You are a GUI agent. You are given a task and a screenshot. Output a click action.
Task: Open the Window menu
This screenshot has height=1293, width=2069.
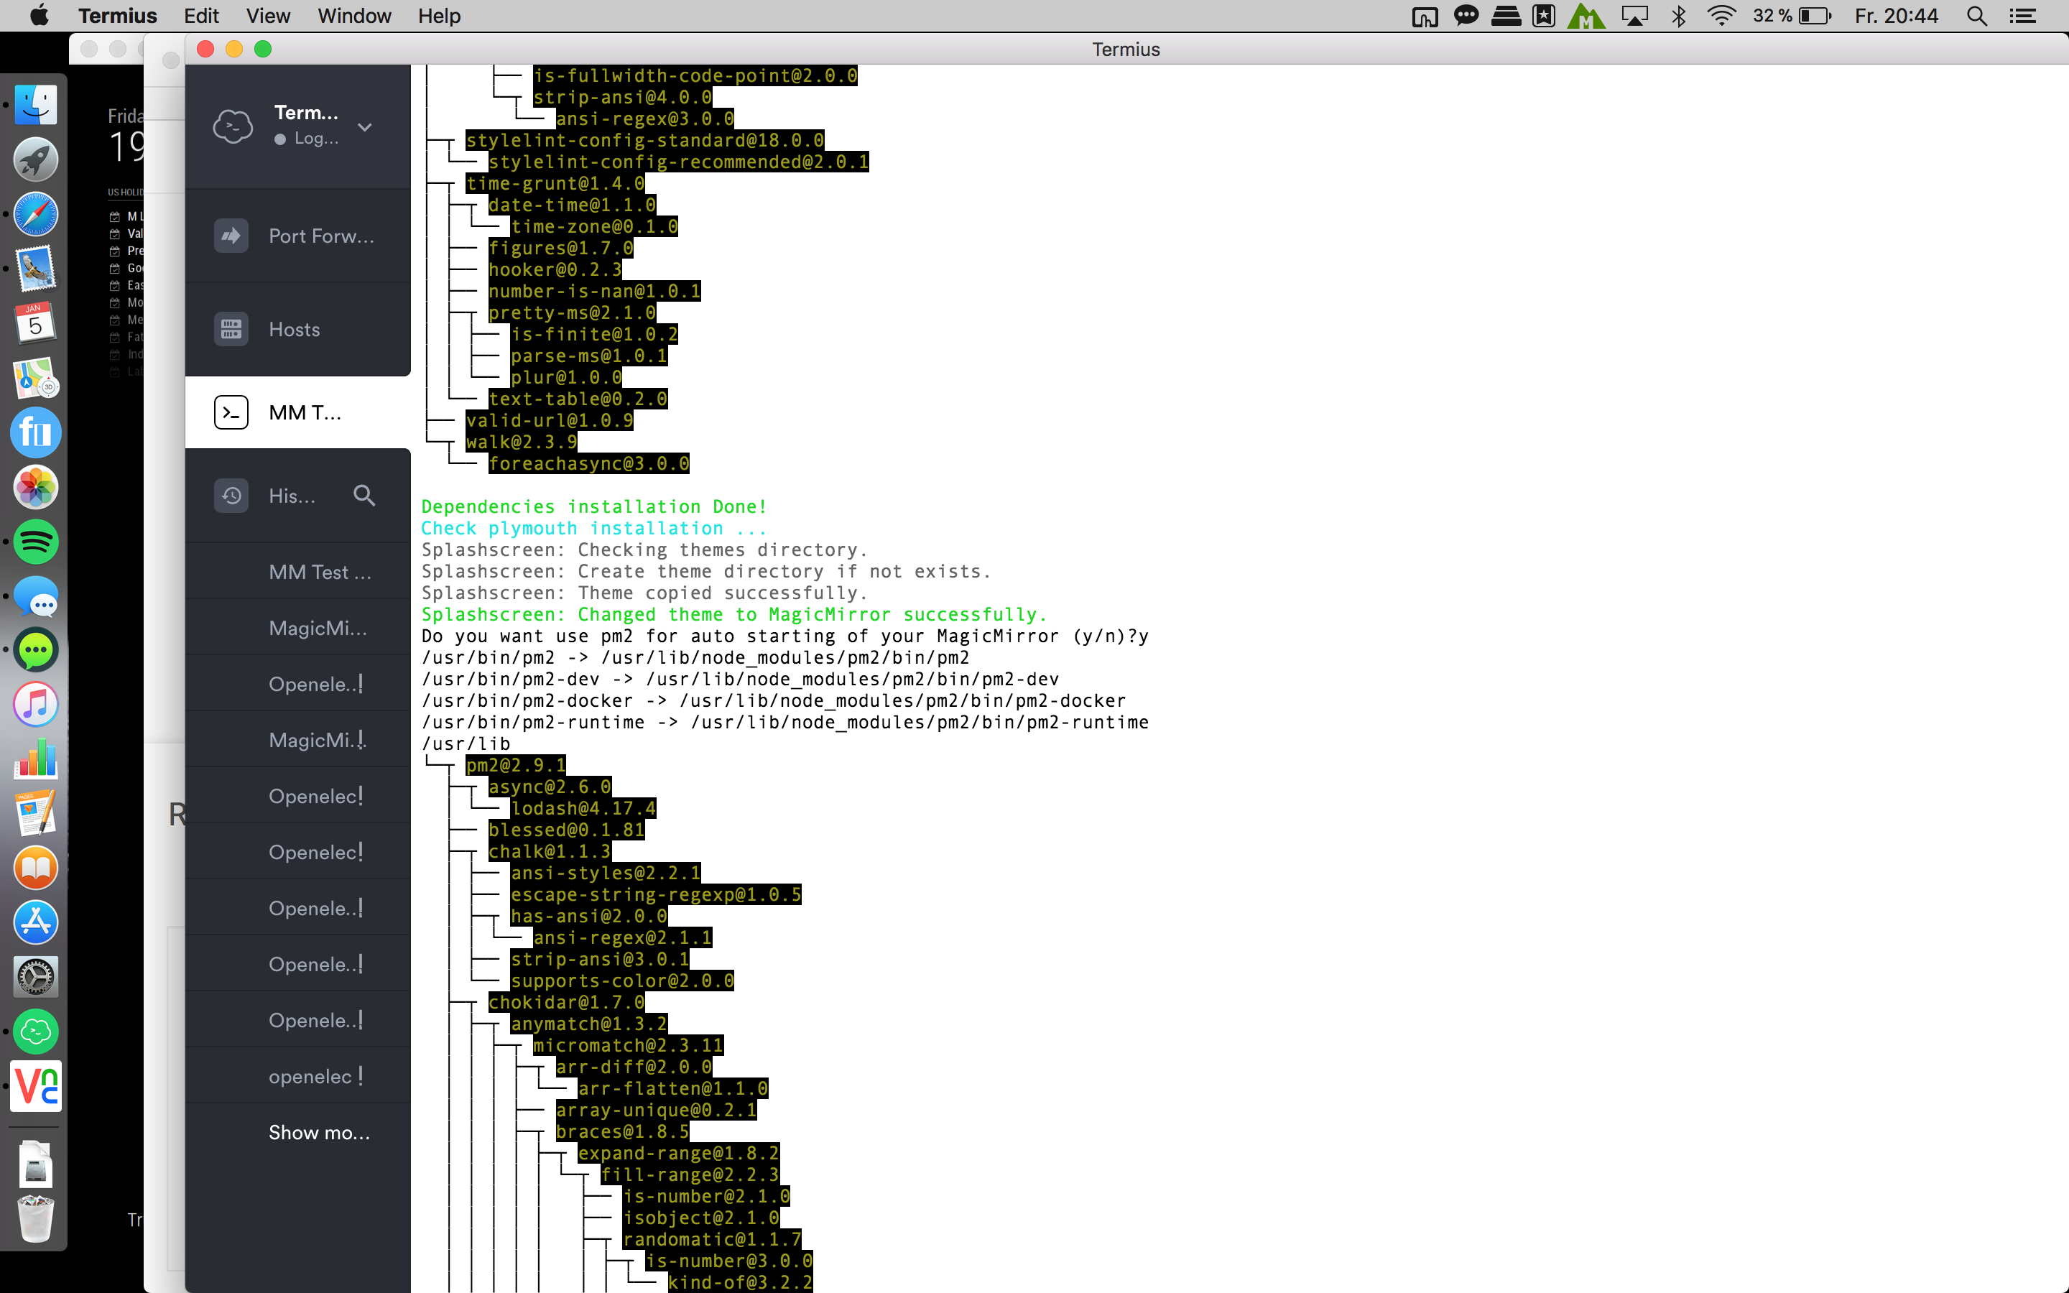(354, 15)
